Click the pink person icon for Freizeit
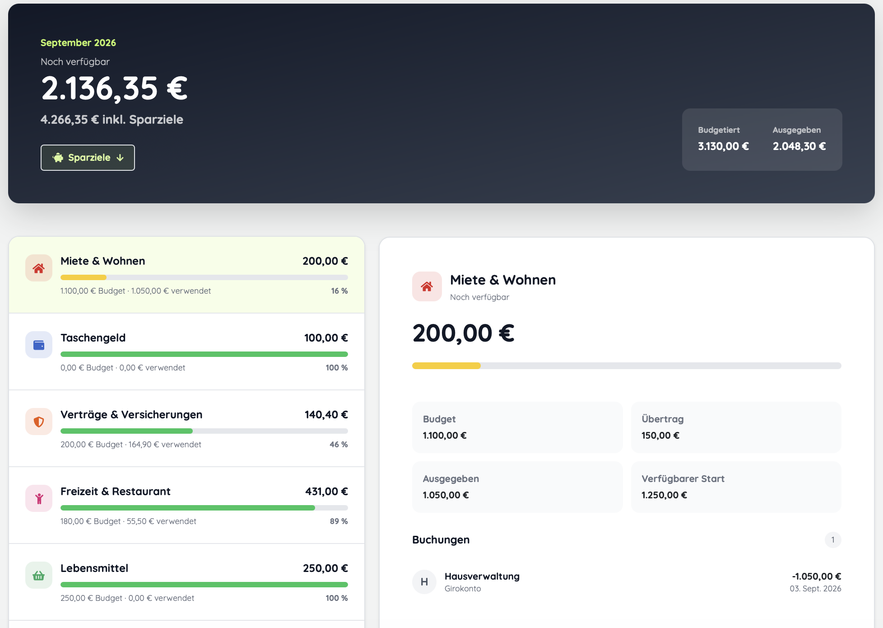Viewport: 883px width, 628px height. click(x=39, y=498)
